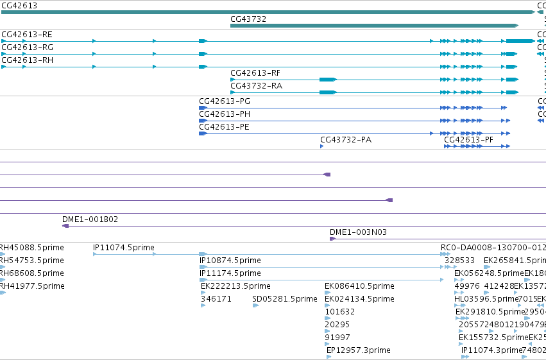Click the EK024134.5prime EST label

click(359, 299)
